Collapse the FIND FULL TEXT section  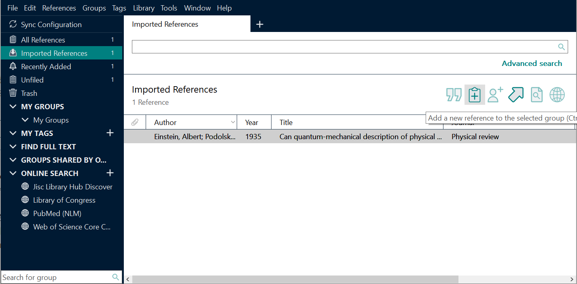tap(13, 146)
